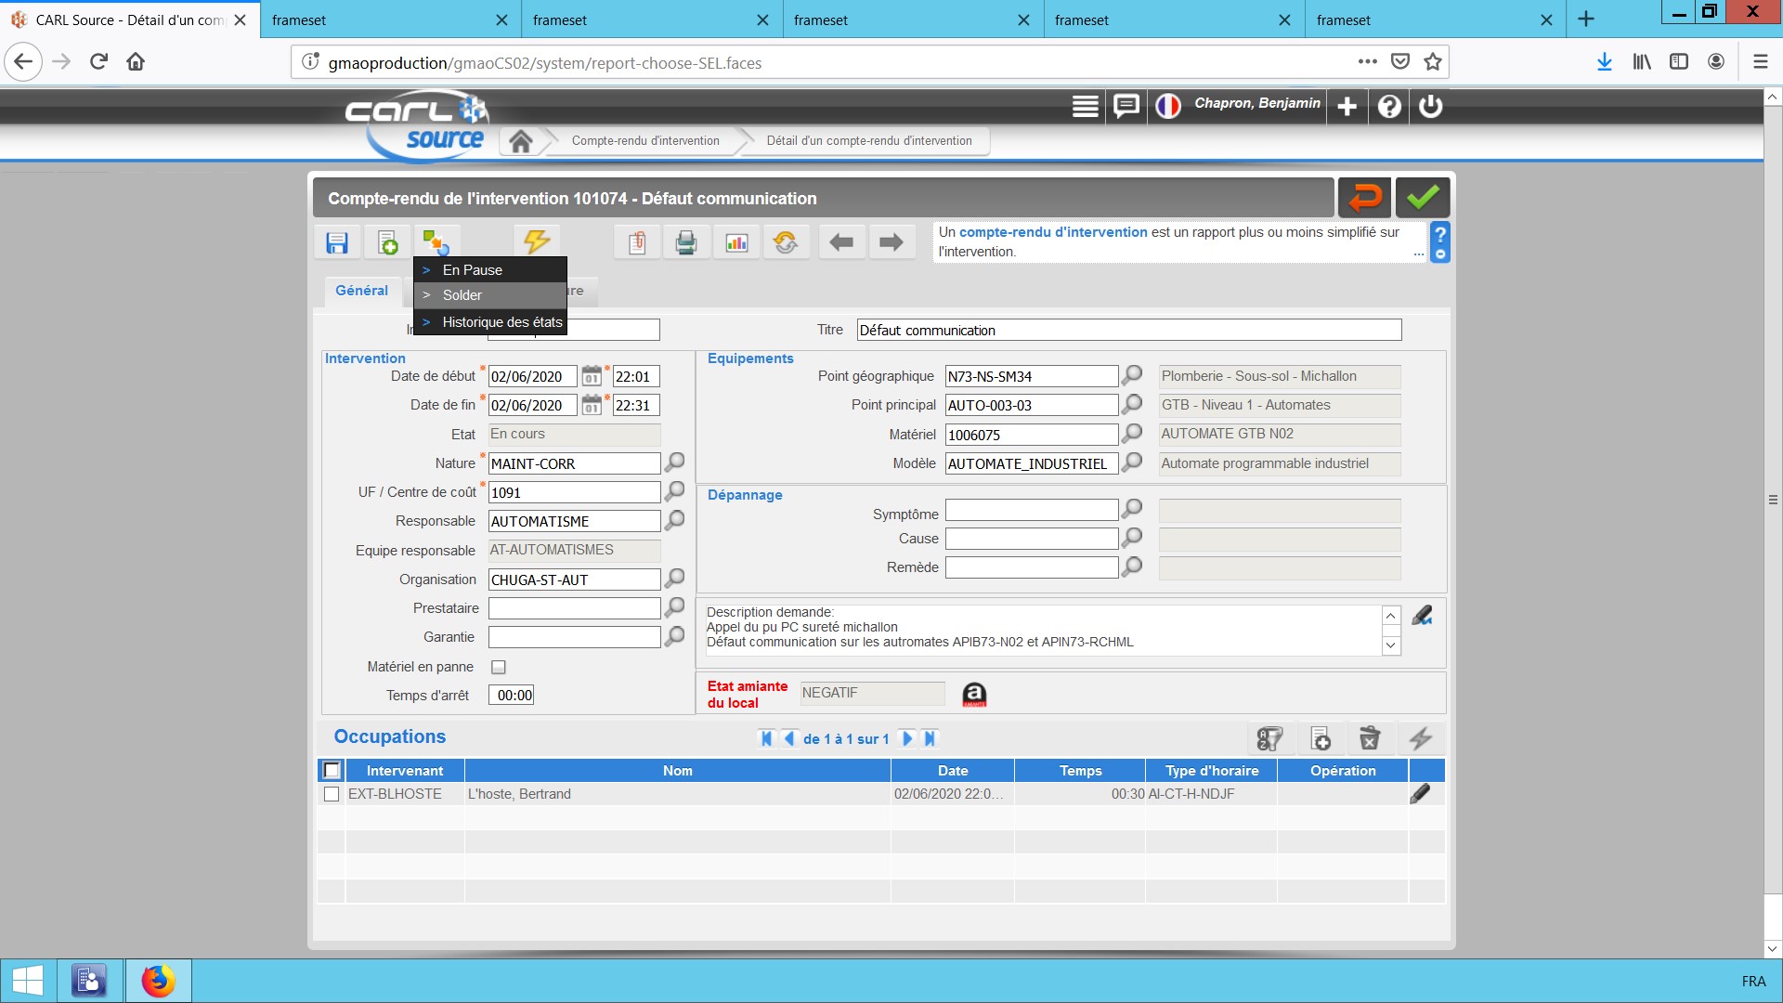Open Nature lookup magnifier

click(x=675, y=462)
